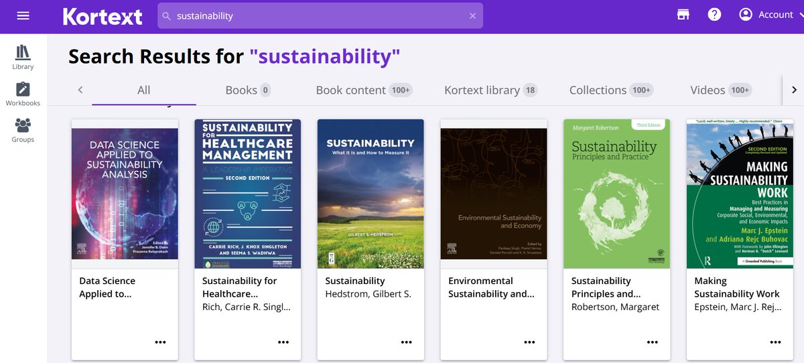This screenshot has height=363, width=804.
Task: Open options for Environmental Sustainability
Action: point(530,342)
